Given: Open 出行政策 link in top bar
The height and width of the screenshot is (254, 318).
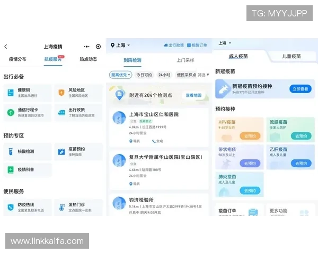Looking at the screenshot, I should [x=174, y=45].
